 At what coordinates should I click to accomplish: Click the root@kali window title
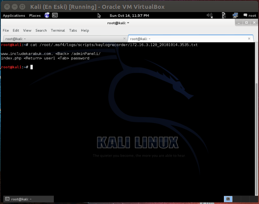coord(118,23)
